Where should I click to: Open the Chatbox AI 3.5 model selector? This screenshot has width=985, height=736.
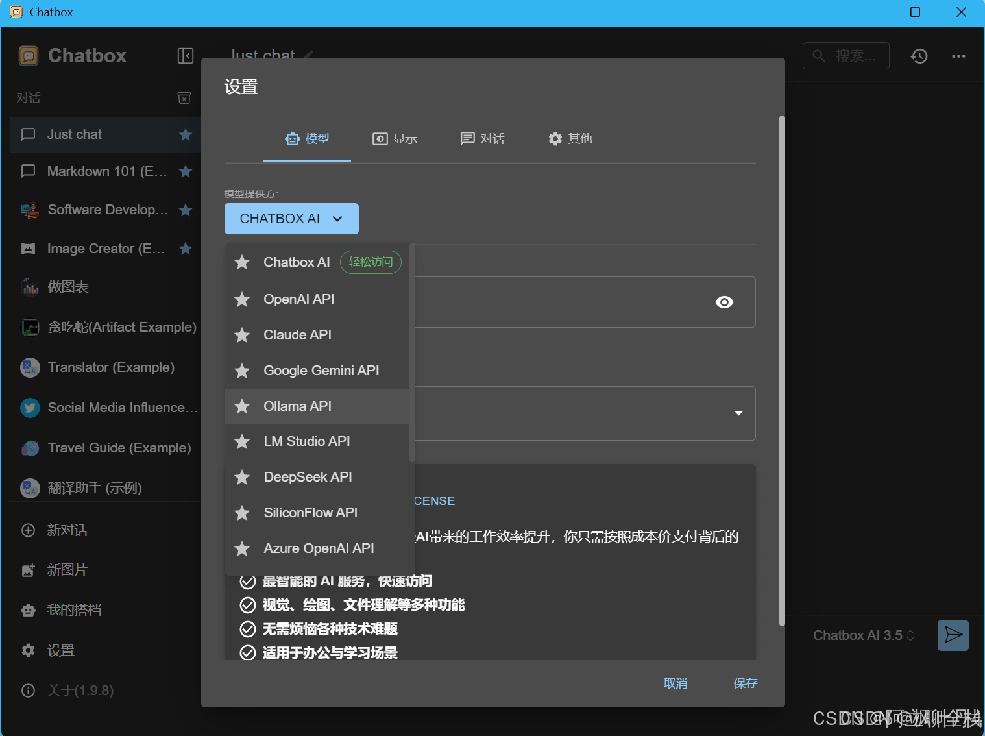[864, 635]
